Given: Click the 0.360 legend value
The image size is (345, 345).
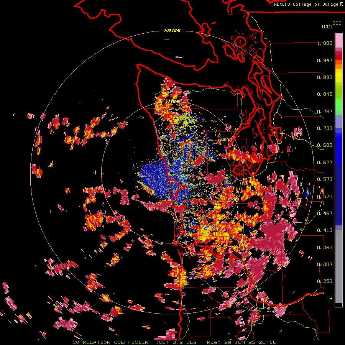Looking at the screenshot, I should [325, 248].
